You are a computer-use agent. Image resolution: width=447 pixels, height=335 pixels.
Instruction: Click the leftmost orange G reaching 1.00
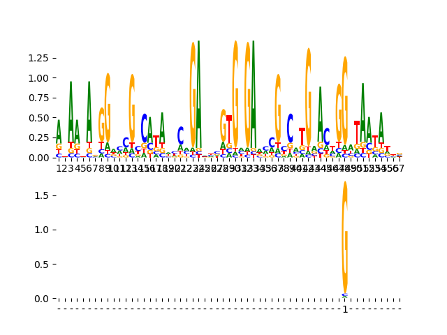coord(108,107)
